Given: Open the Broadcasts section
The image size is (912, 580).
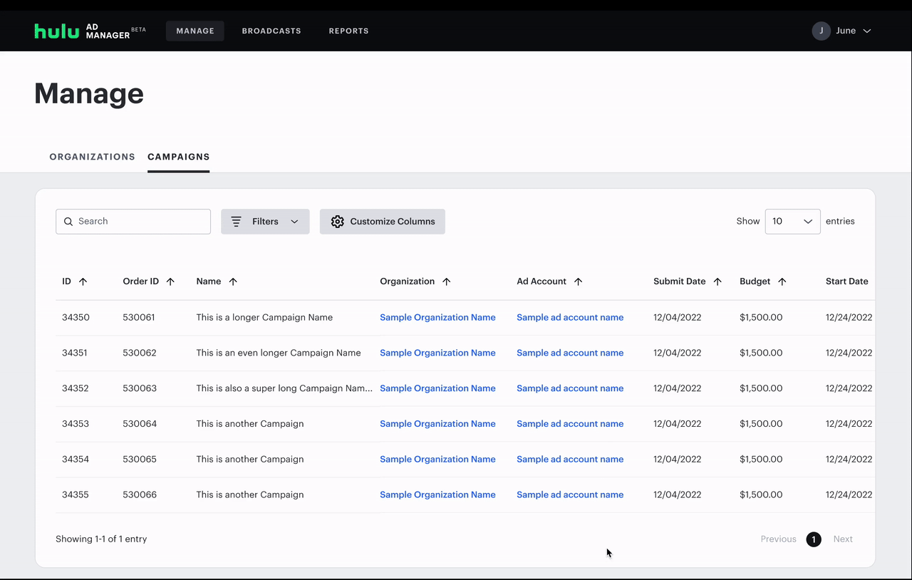Looking at the screenshot, I should (271, 31).
